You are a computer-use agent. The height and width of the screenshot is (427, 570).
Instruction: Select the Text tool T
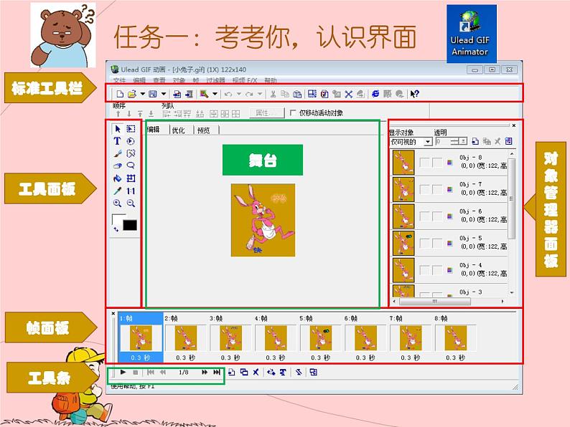pyautogui.click(x=117, y=141)
